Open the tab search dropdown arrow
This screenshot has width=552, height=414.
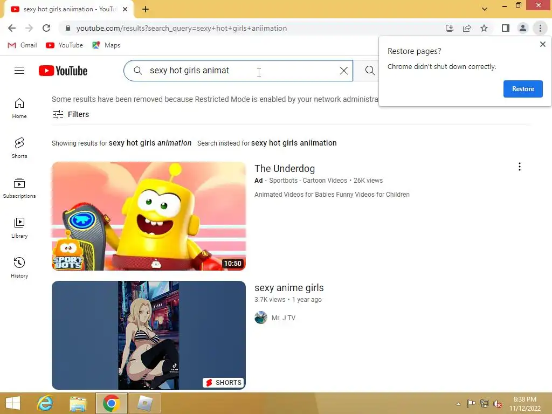tap(485, 9)
